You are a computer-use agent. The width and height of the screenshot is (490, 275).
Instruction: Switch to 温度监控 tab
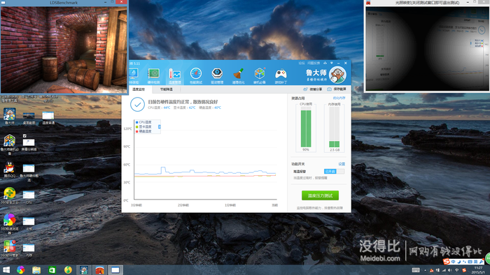click(139, 89)
